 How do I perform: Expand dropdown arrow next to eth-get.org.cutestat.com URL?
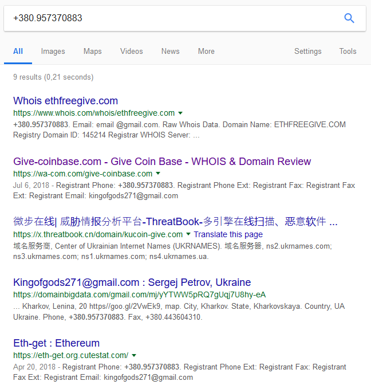pos(134,355)
